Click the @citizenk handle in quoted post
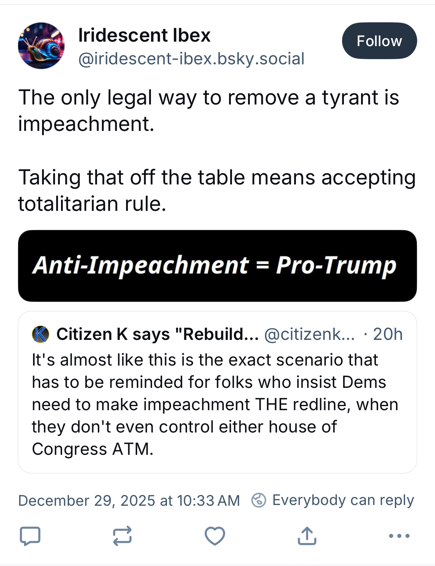This screenshot has width=435, height=566. point(309,334)
